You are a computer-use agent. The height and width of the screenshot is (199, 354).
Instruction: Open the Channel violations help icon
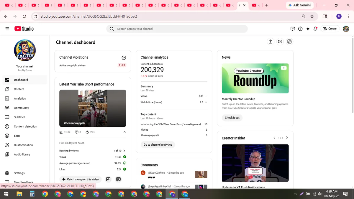(124, 58)
